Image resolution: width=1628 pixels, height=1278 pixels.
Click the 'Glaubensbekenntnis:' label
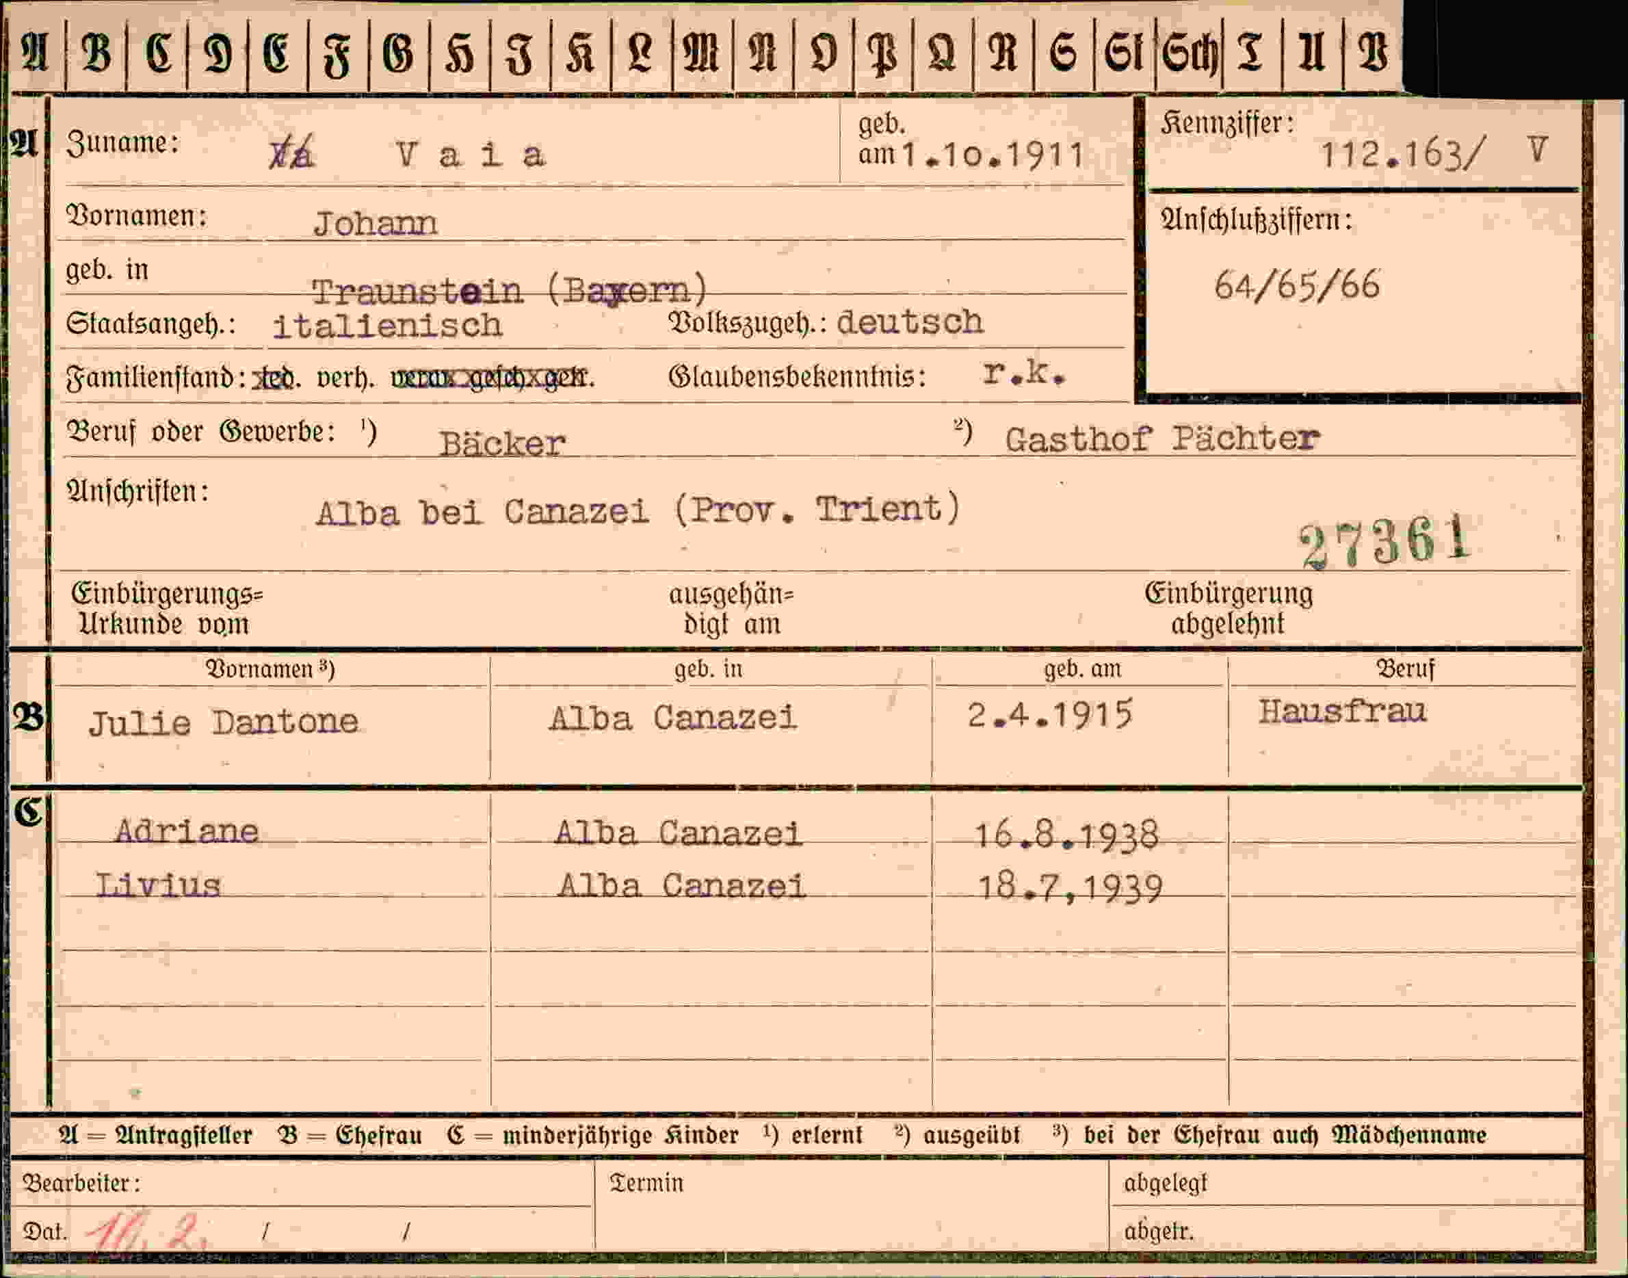tap(798, 376)
